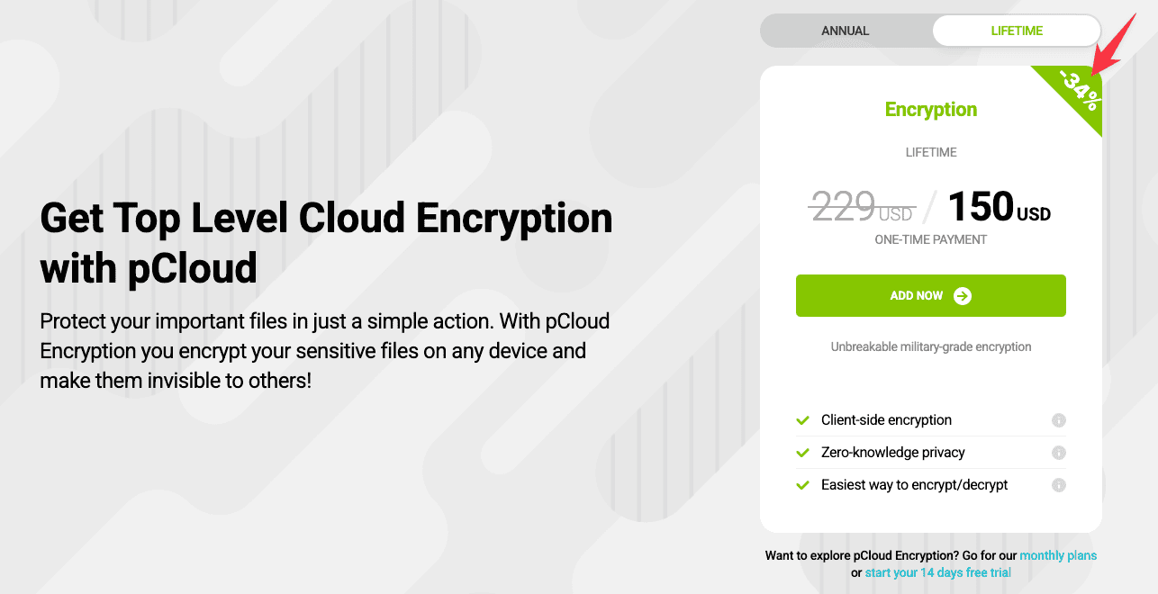This screenshot has width=1158, height=594.
Task: Click the Encryption plan title
Action: coord(930,109)
